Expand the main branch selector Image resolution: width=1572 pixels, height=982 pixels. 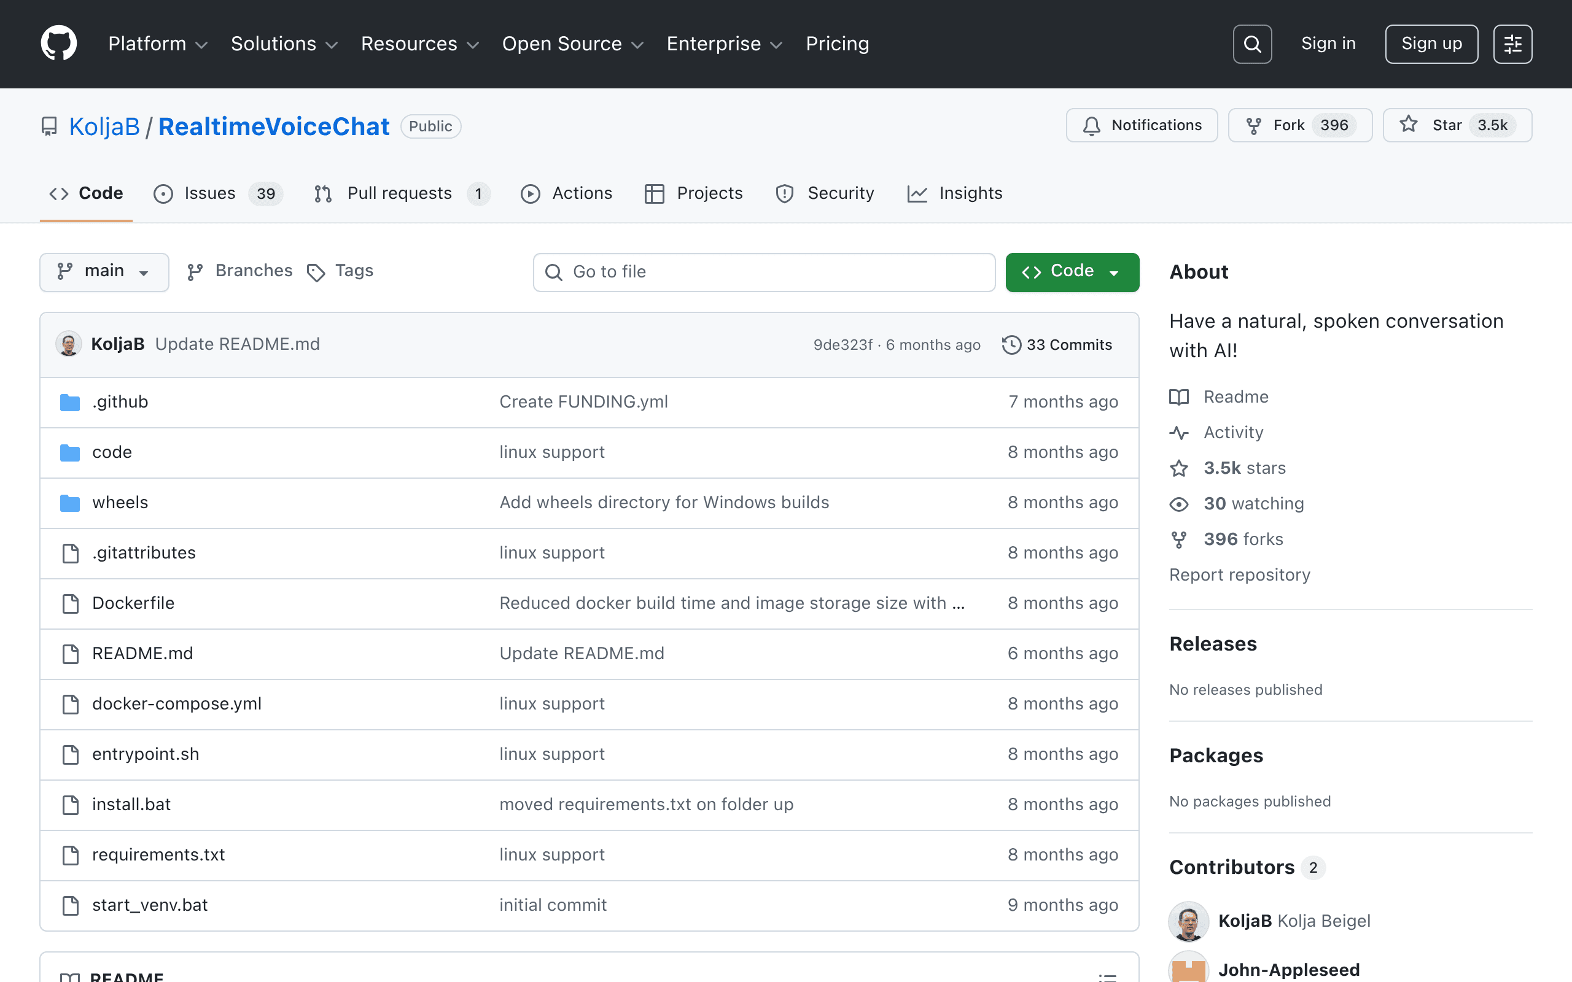point(104,271)
